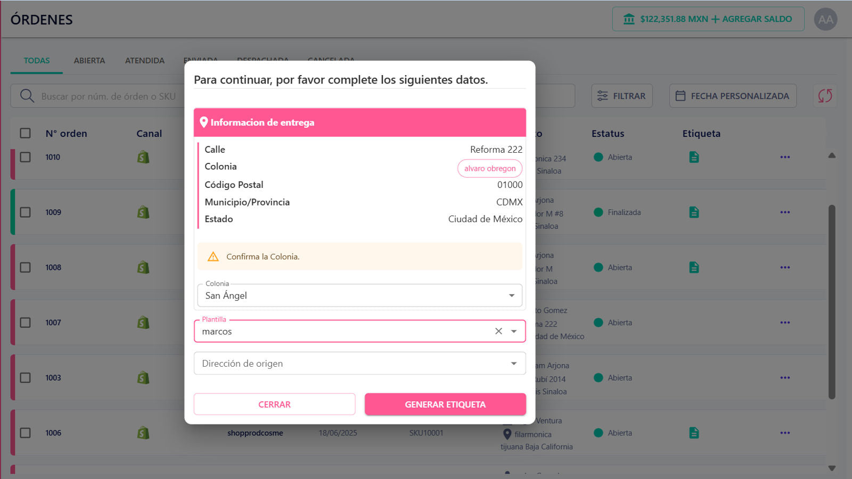This screenshot has height=479, width=852.
Task: Click the bank icon next to the MXN balance
Action: (x=627, y=19)
